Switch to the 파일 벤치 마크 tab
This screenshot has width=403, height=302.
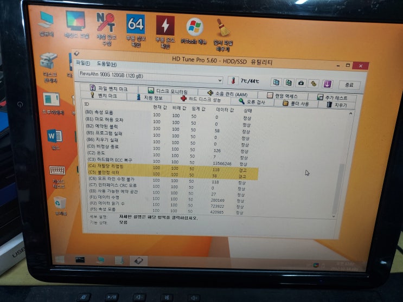click(x=109, y=88)
